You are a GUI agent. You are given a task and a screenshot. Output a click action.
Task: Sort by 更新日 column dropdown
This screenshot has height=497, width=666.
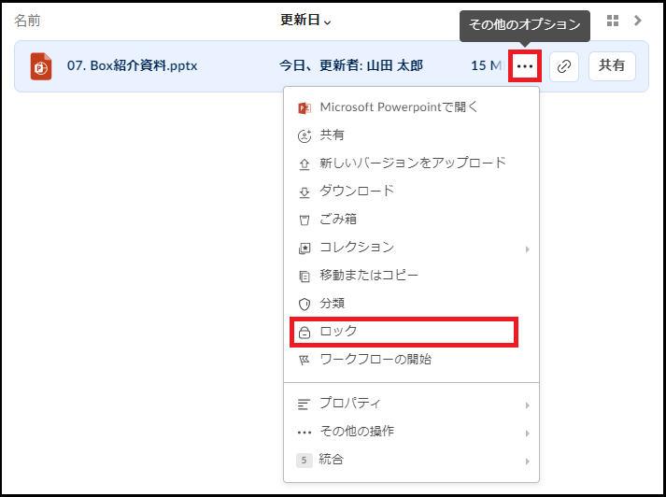pyautogui.click(x=305, y=20)
